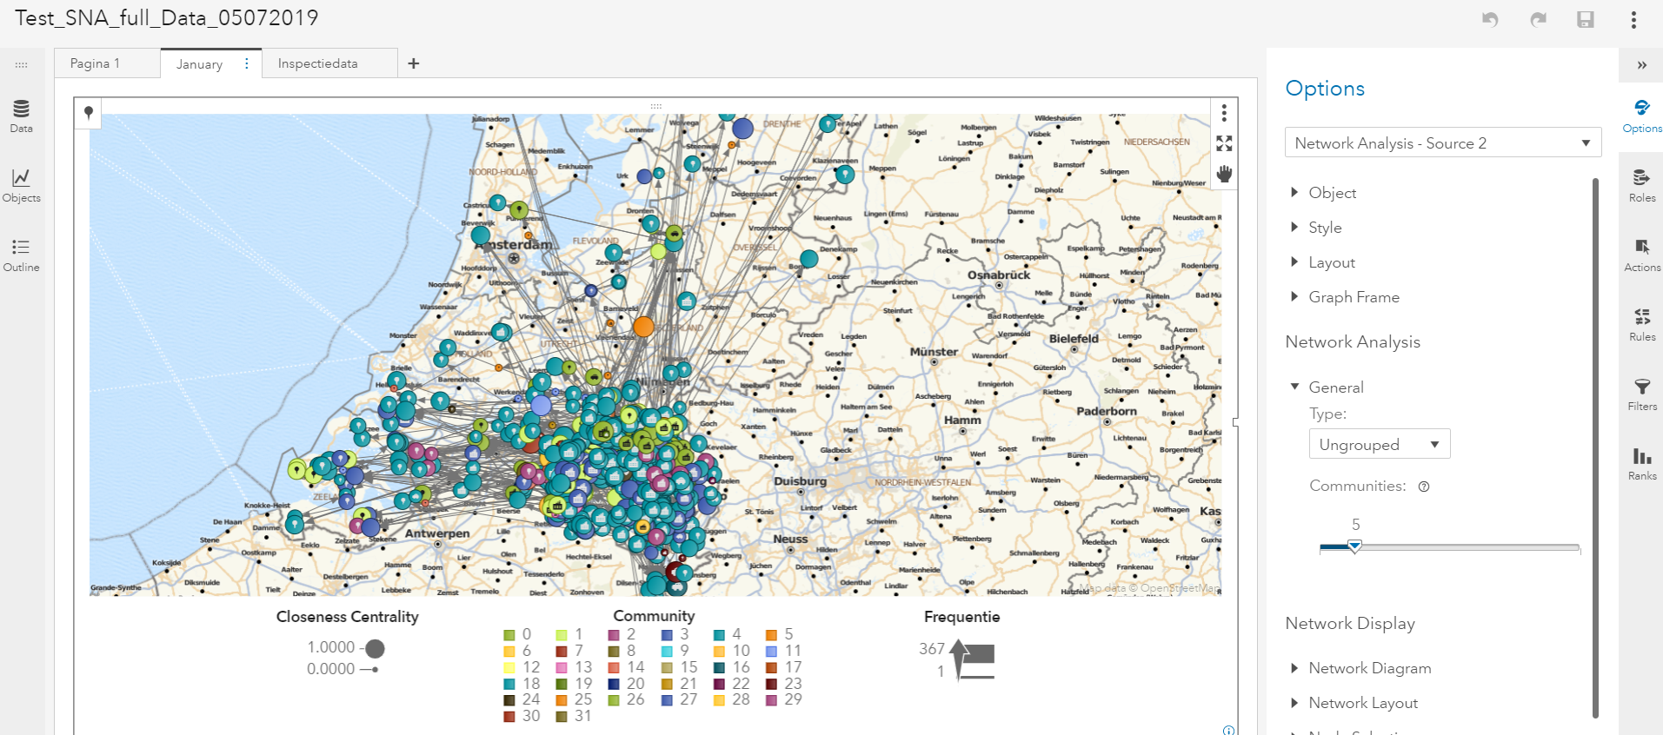Open the Network Analysis - Source 2 dropdown
Viewport: 1663px width, 735px height.
click(1443, 143)
